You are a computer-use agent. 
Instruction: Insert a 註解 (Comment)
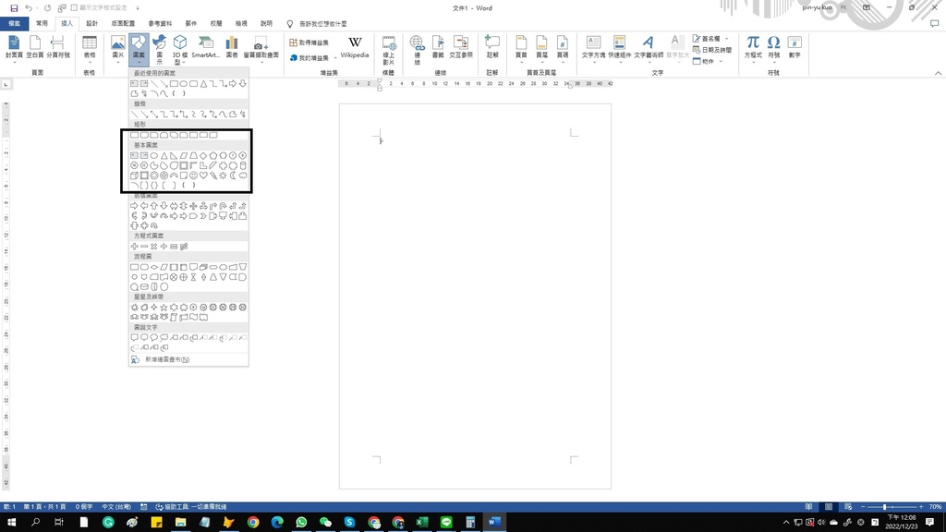pyautogui.click(x=492, y=47)
